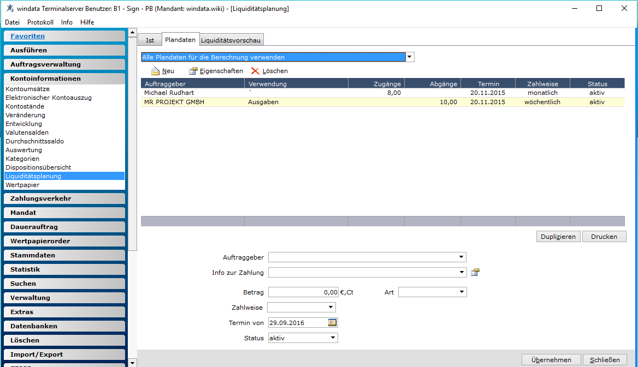Expand the Plandaten filter dropdown

pyautogui.click(x=410, y=57)
